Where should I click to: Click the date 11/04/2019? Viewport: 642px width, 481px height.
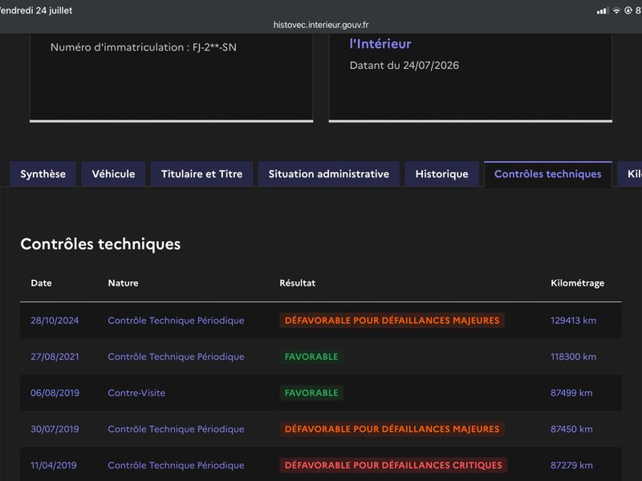[54, 465]
